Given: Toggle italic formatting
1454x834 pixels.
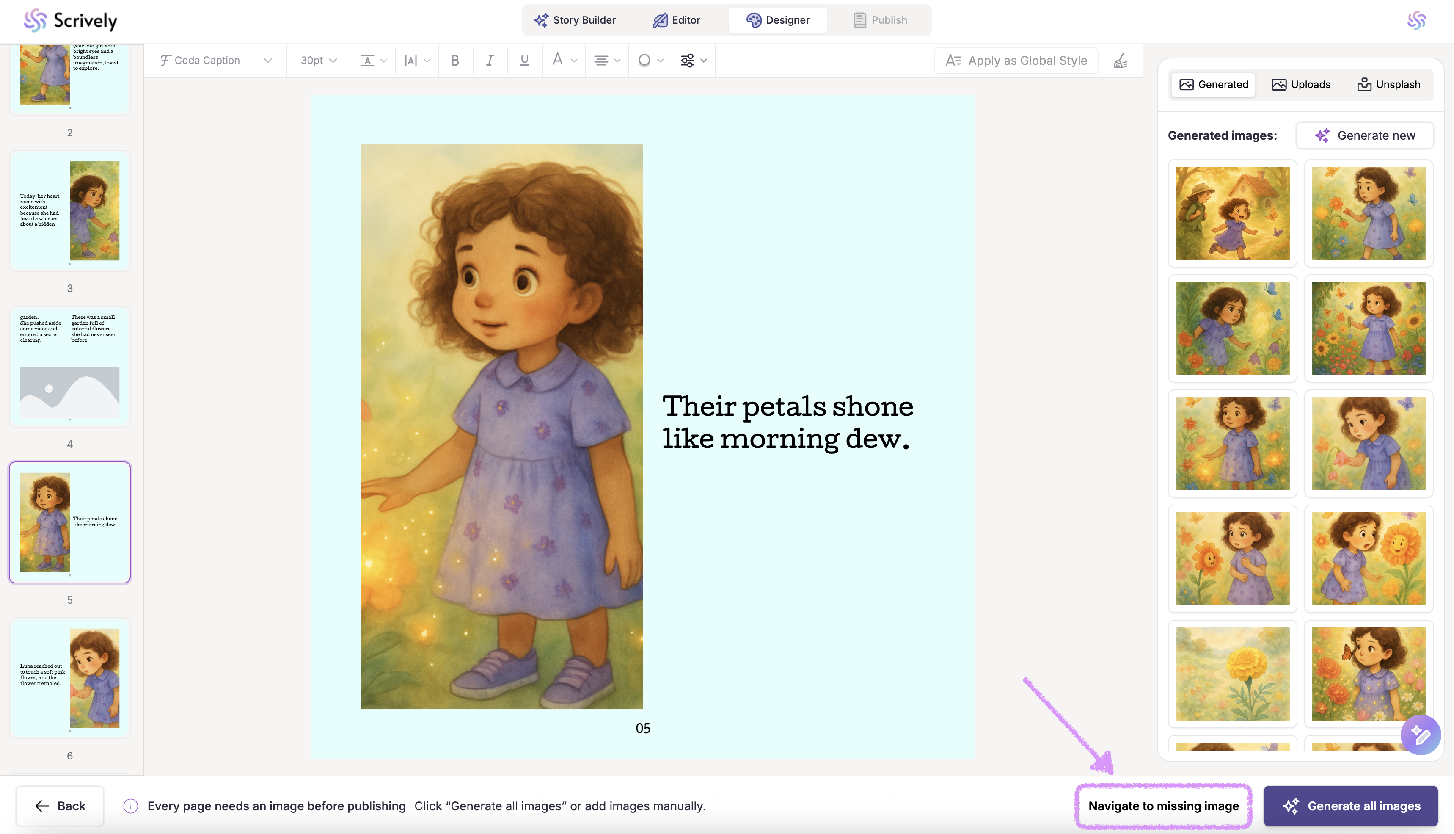Looking at the screenshot, I should (490, 60).
